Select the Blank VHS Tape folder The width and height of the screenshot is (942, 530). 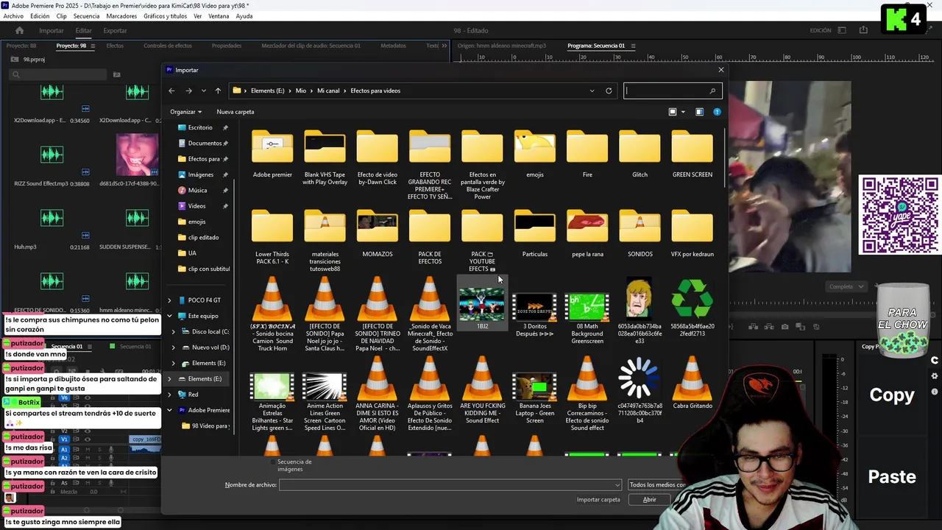[325, 158]
